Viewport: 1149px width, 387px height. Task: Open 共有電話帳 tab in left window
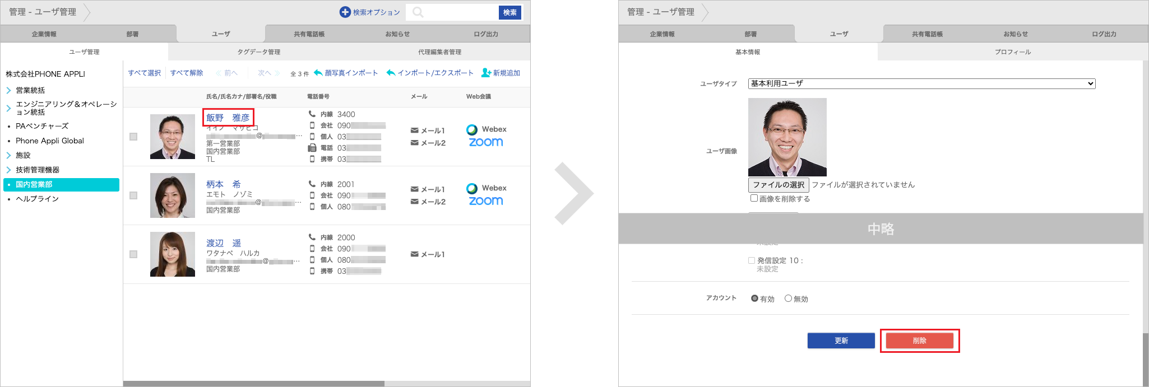point(309,34)
